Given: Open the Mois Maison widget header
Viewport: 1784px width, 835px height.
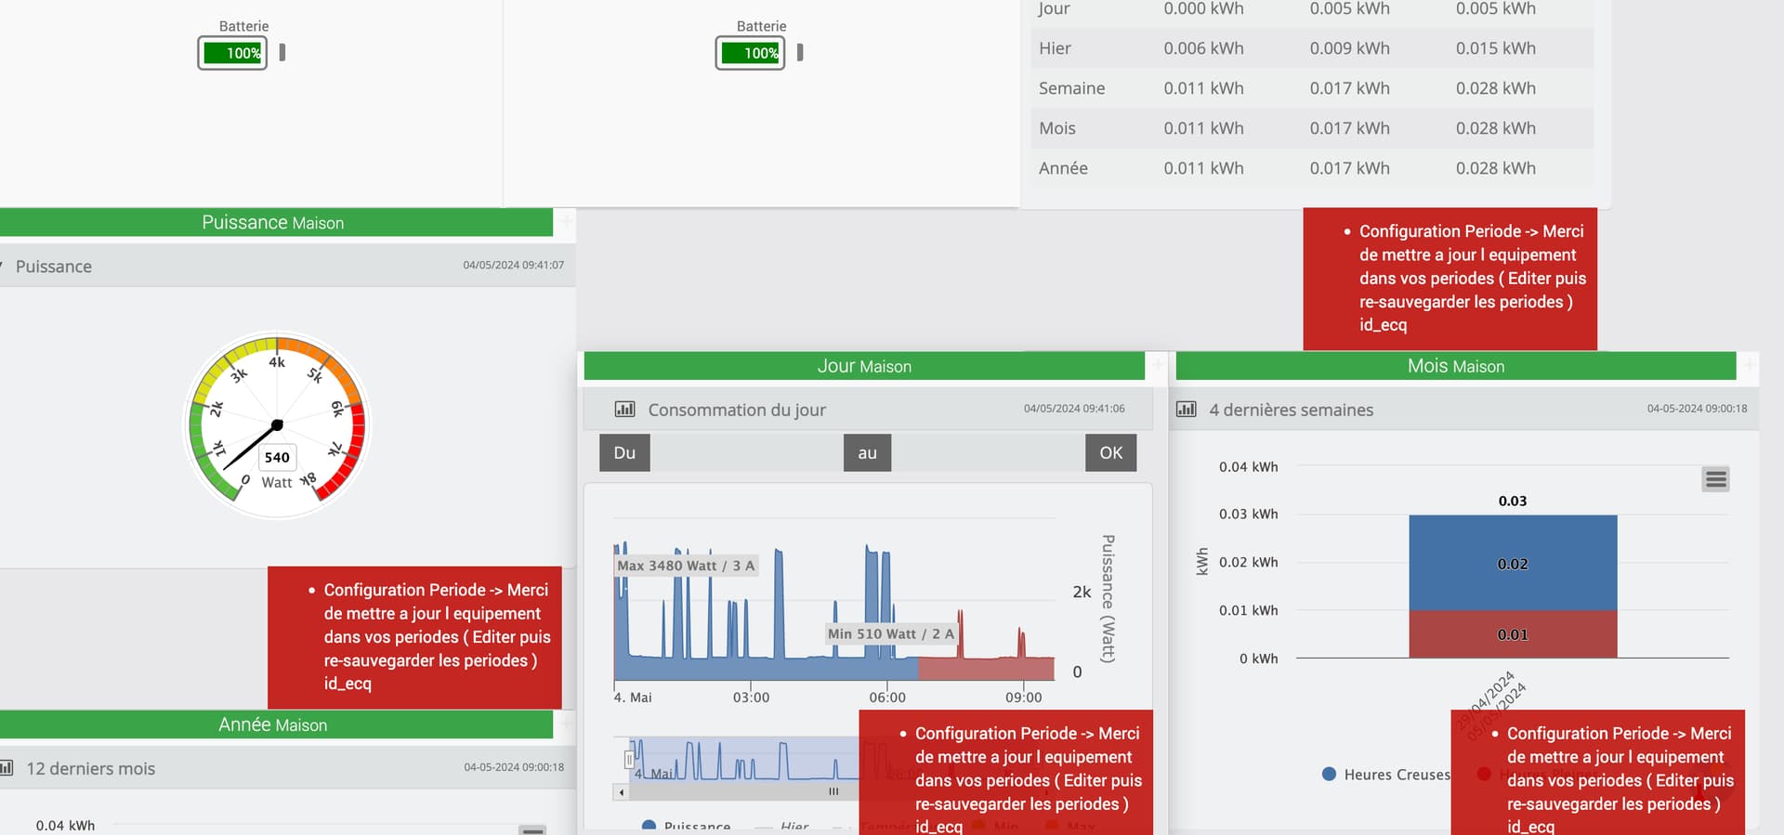Looking at the screenshot, I should point(1456,366).
